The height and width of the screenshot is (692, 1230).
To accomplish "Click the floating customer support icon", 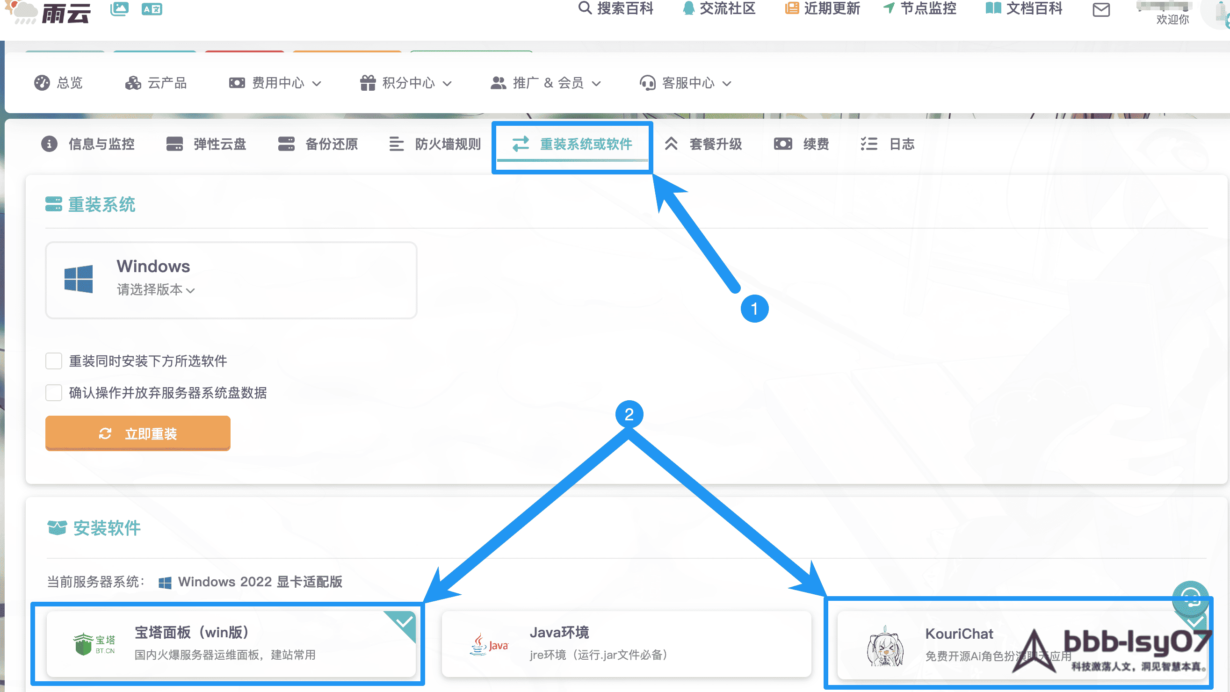I will (x=1190, y=598).
